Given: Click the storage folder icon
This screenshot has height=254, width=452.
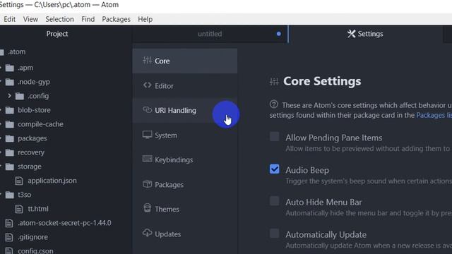Looking at the screenshot, I should [9, 167].
